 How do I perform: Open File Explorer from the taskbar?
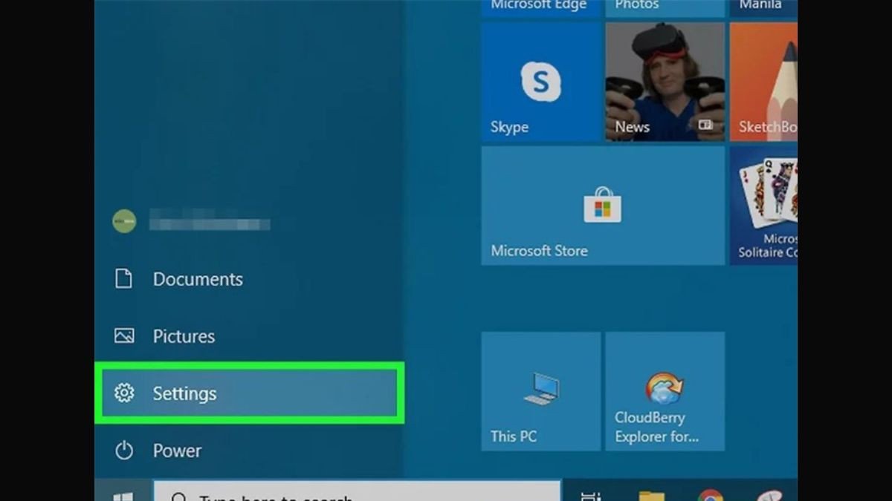tap(651, 497)
